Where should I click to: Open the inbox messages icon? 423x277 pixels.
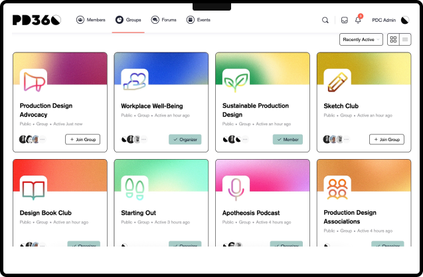345,20
